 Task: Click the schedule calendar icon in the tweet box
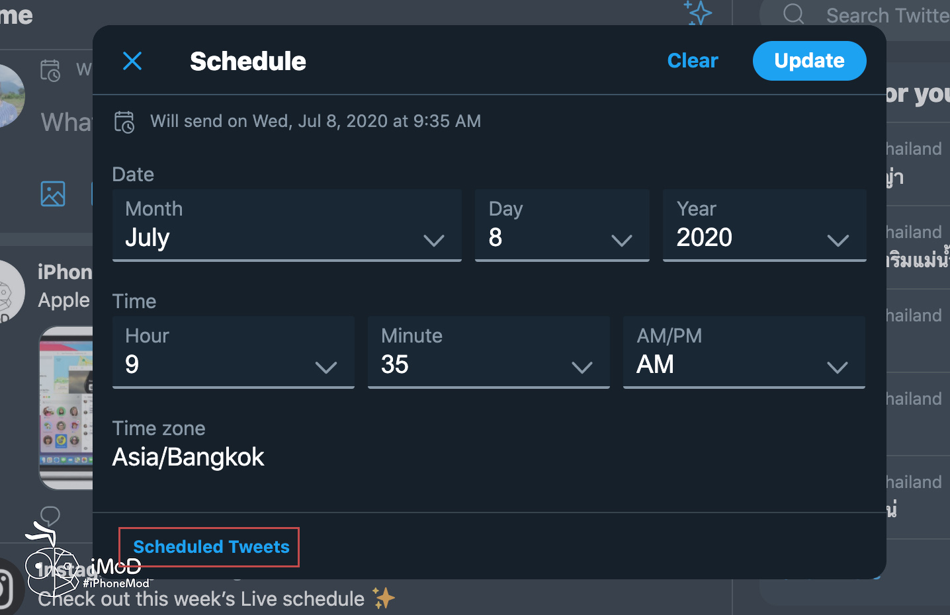pos(51,70)
